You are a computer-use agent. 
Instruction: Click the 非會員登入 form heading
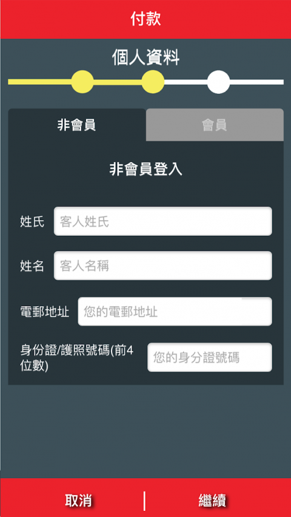(x=145, y=170)
